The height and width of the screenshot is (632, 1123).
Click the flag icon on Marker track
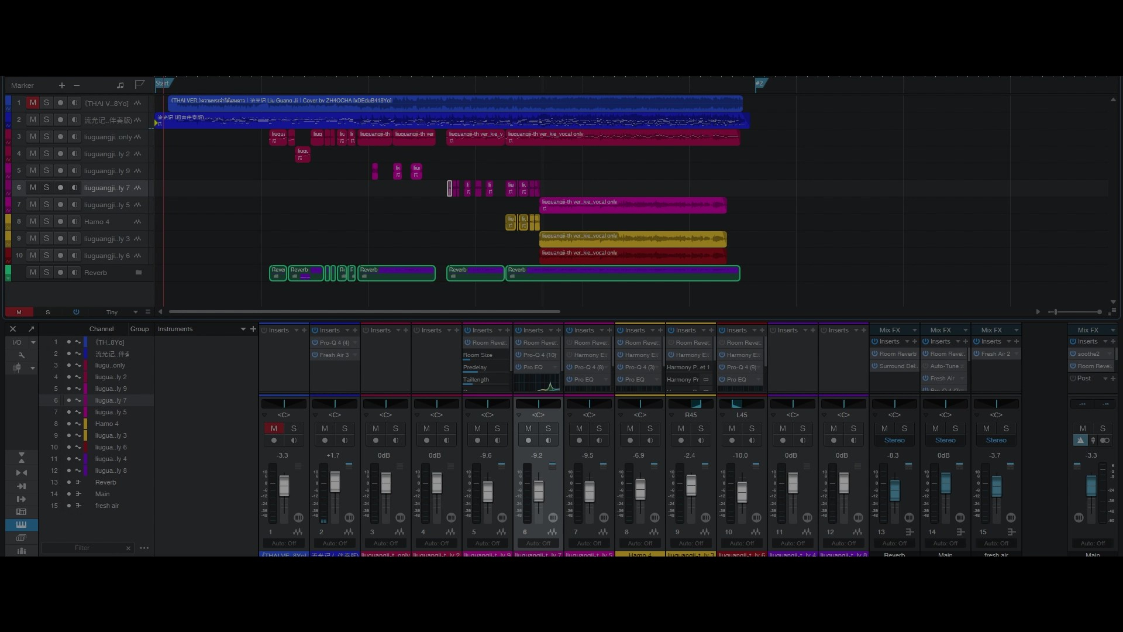tap(139, 85)
